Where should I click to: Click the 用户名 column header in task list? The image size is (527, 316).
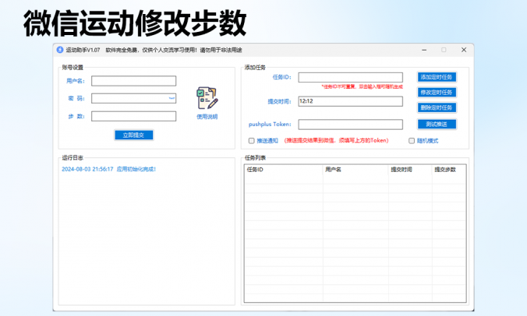[x=355, y=170]
